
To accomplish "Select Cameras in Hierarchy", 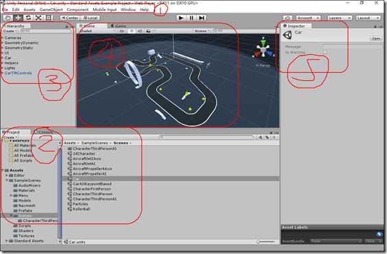I will point(13,38).
